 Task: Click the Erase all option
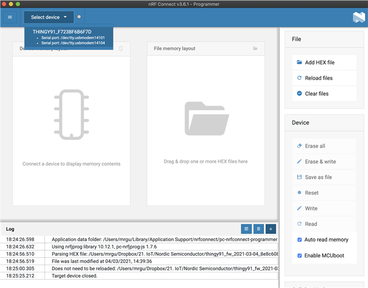pos(324,146)
